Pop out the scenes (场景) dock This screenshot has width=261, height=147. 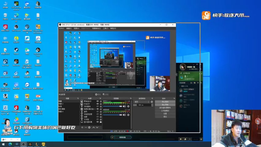pyautogui.click(x=78, y=98)
